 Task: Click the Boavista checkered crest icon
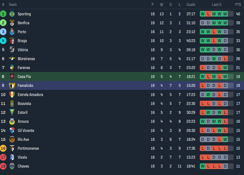(x=12, y=103)
